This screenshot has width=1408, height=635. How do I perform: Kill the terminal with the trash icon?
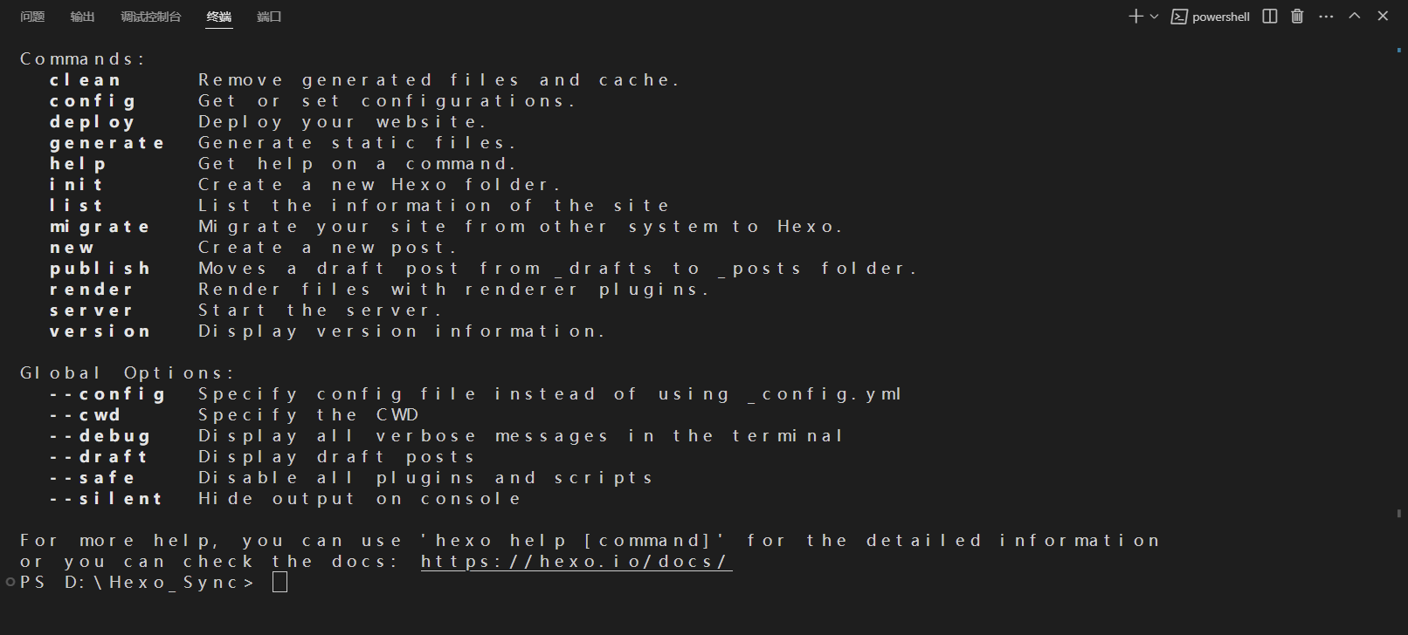[x=1297, y=17]
